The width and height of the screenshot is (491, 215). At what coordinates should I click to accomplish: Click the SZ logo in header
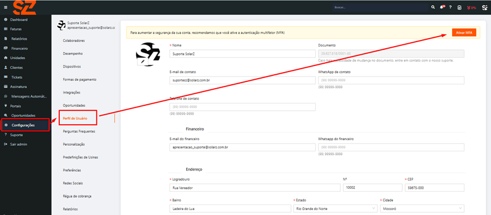[24, 8]
